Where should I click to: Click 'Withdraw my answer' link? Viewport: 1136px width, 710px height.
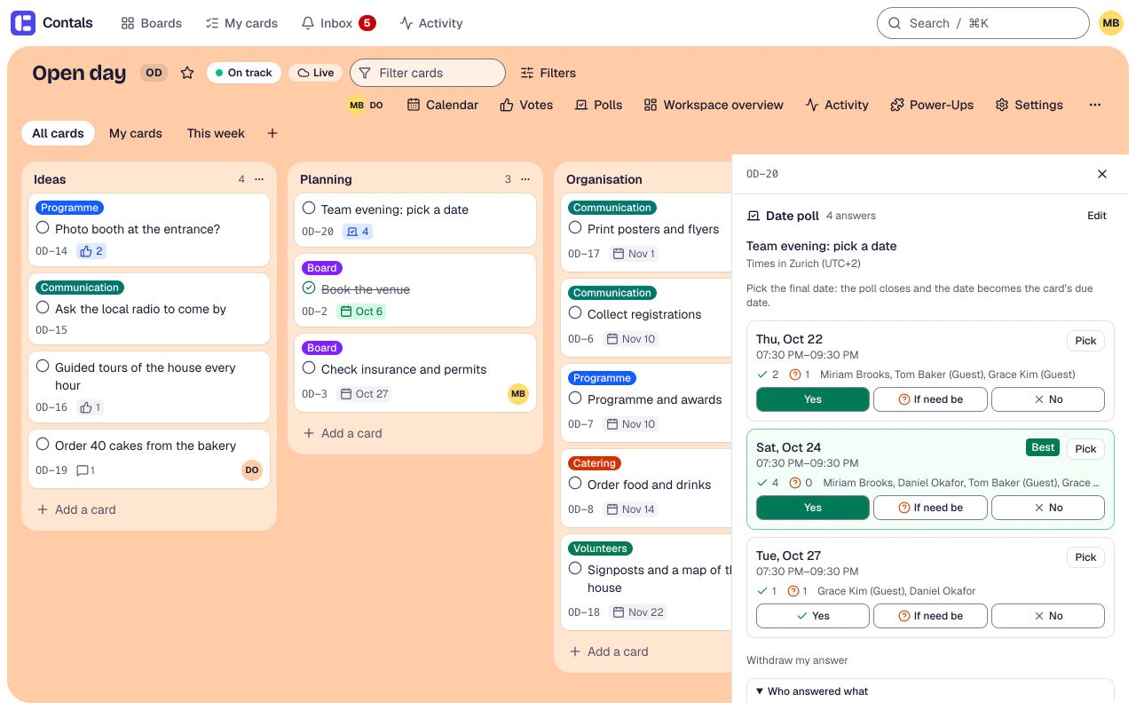coord(797,660)
